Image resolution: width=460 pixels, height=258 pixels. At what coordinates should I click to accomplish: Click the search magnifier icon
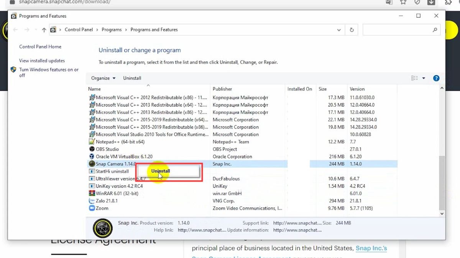[x=435, y=30]
